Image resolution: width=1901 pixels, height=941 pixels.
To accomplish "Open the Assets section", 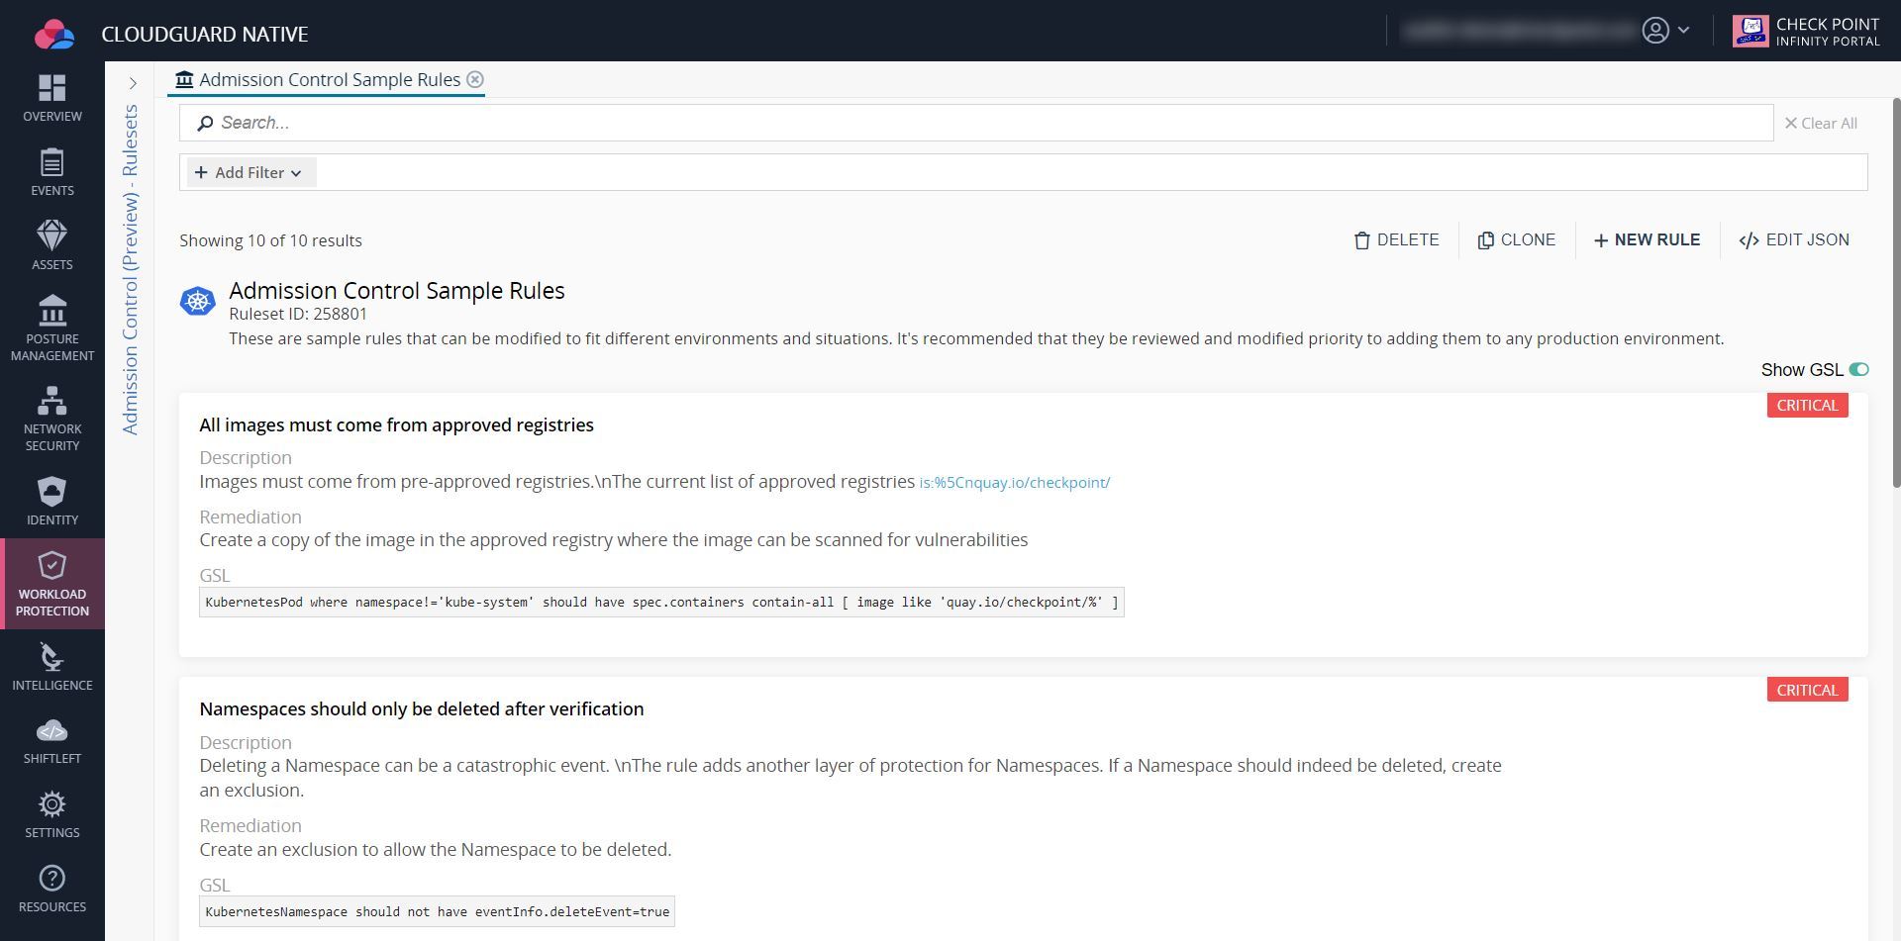I will pos(52,245).
